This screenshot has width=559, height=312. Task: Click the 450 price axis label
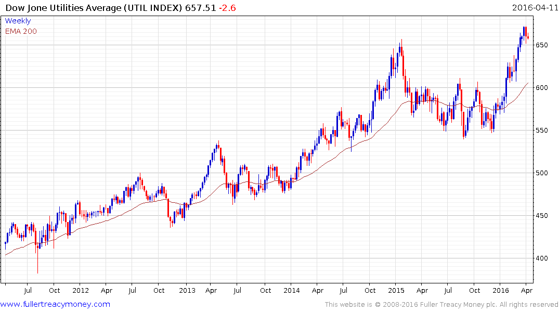point(541,216)
